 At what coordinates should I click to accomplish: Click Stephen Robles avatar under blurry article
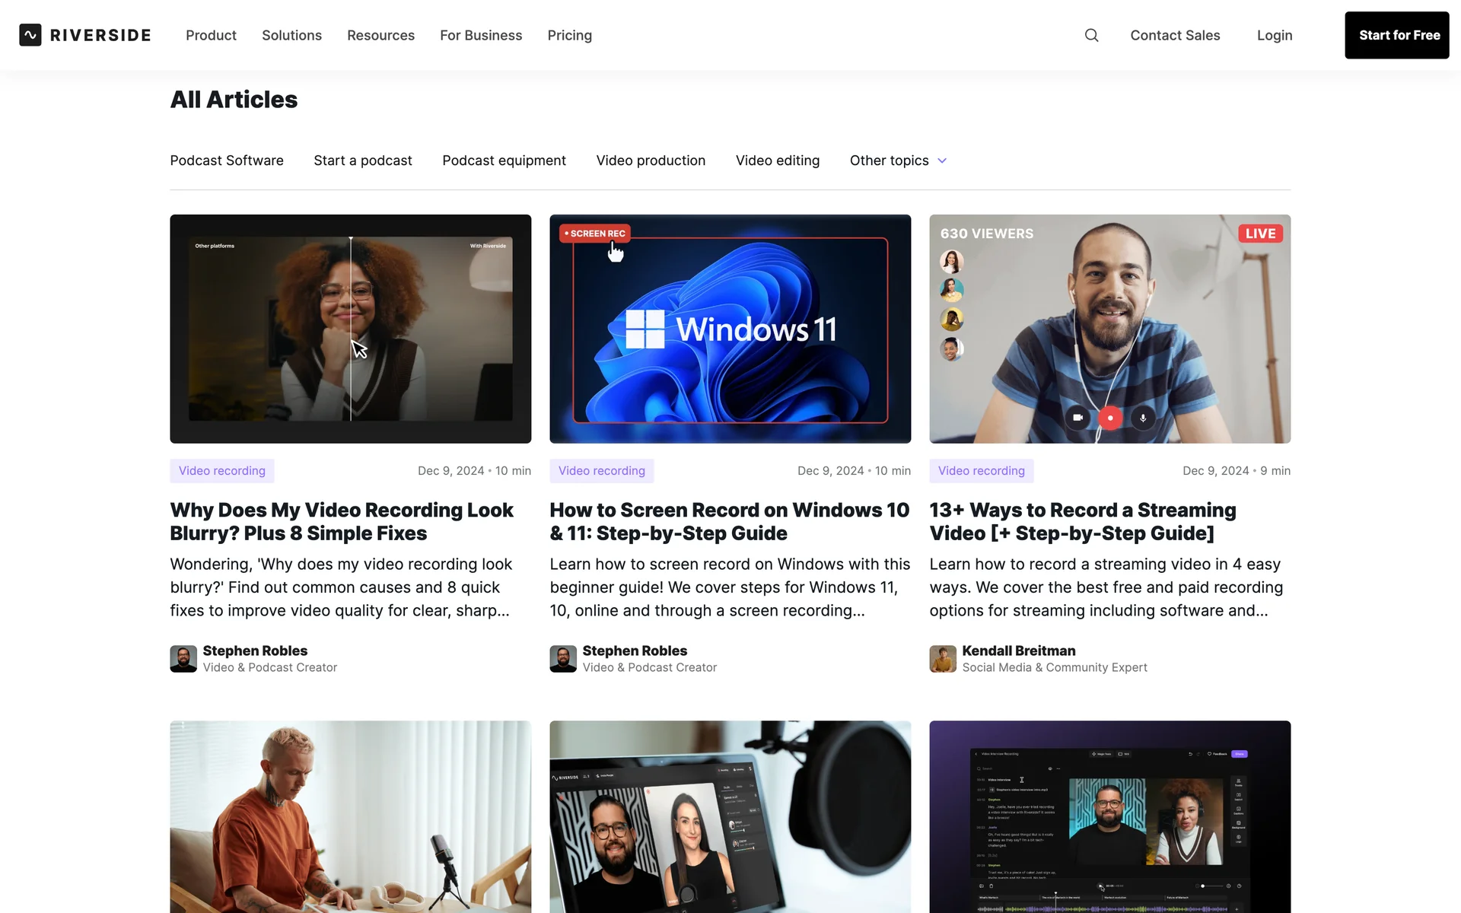(183, 659)
